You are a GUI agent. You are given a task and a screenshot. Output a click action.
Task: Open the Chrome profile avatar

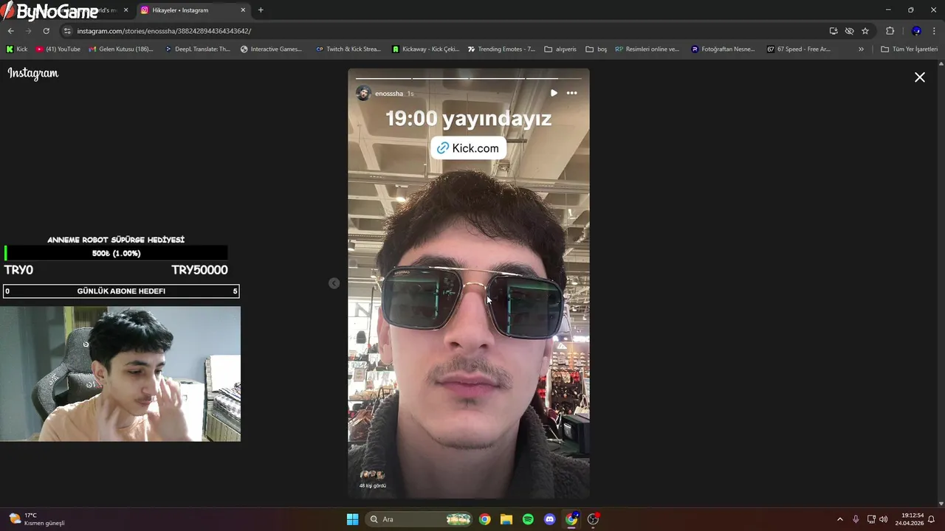(x=916, y=31)
